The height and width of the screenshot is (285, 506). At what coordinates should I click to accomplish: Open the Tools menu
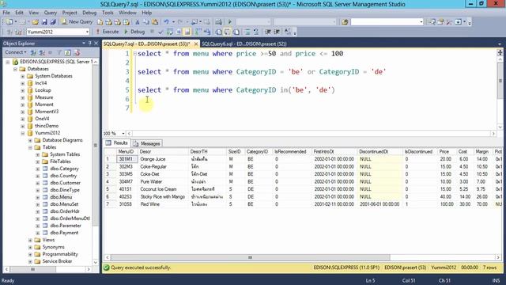108,13
